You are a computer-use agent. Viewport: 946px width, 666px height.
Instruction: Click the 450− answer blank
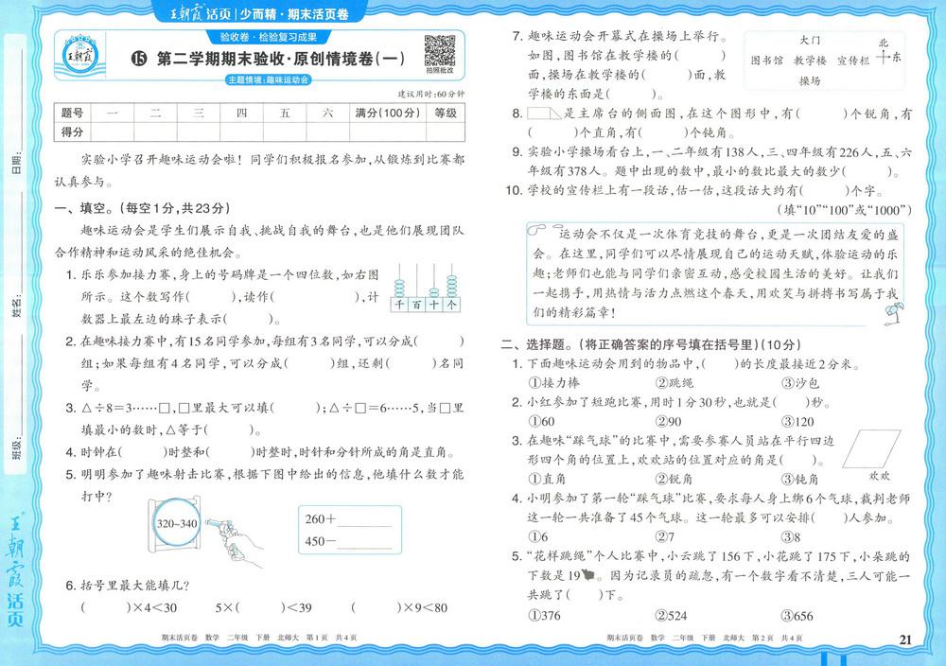[x=364, y=542]
